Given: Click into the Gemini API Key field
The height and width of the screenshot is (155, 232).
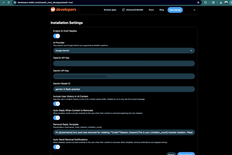Looking at the screenshot, I should point(124,76).
